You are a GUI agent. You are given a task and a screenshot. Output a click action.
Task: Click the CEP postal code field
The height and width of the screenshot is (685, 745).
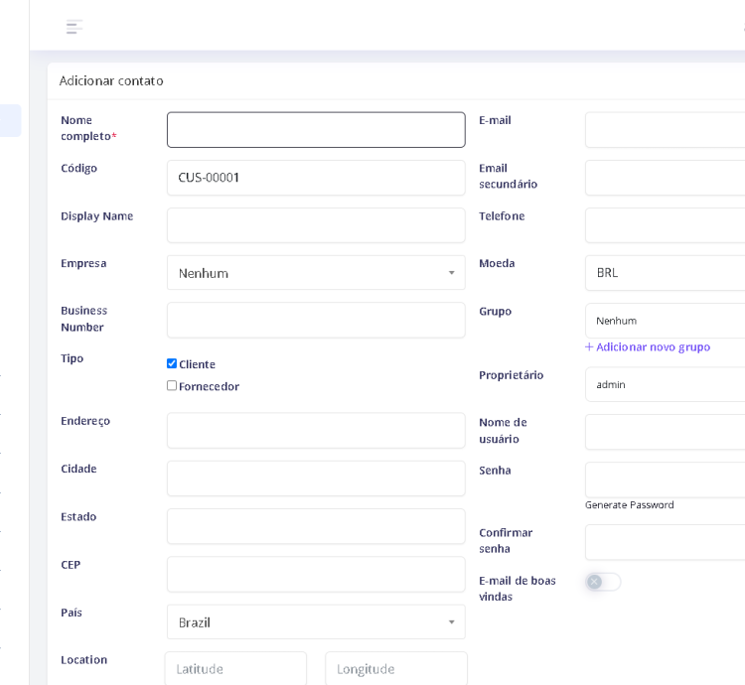click(x=316, y=575)
